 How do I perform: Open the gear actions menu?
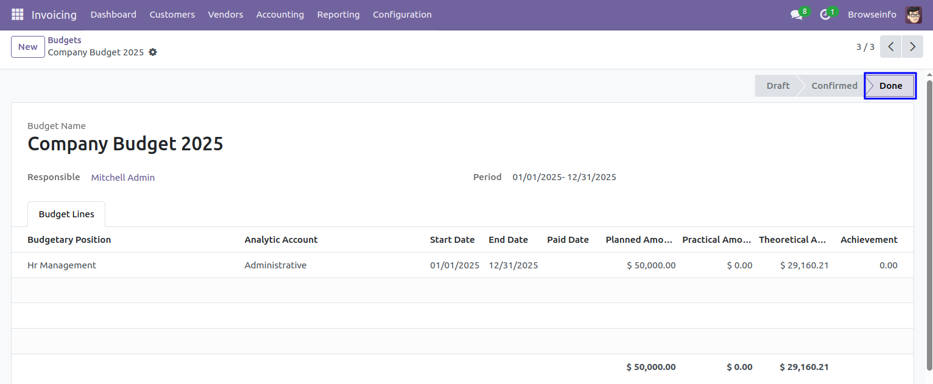[153, 52]
